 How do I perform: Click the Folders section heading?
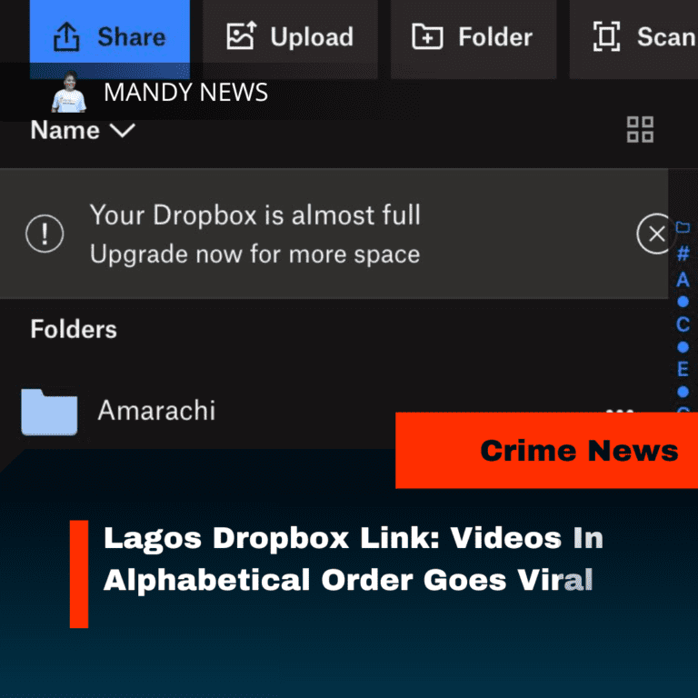(74, 329)
